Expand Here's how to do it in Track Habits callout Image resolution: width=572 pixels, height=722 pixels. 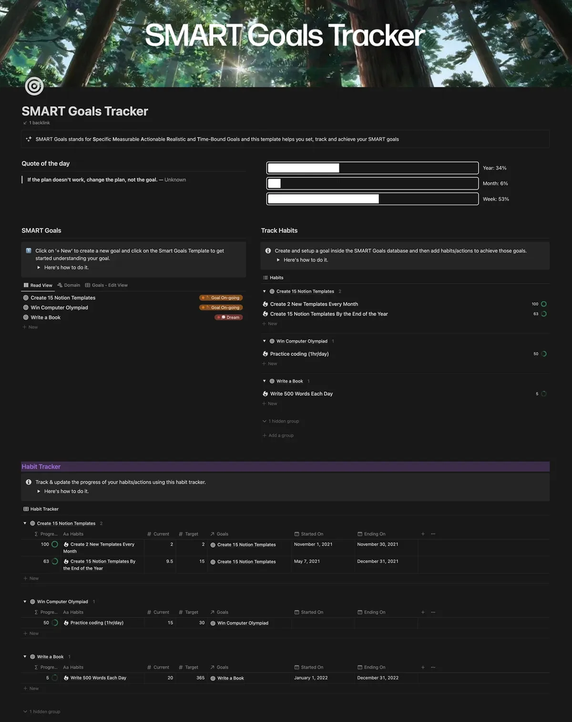[x=278, y=260]
